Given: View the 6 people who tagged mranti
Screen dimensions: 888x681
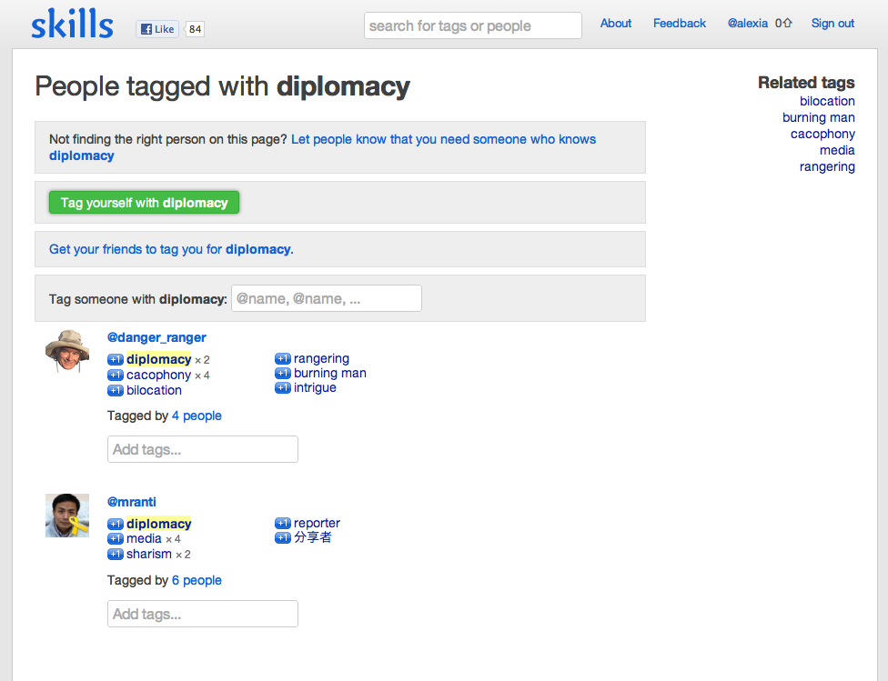Looking at the screenshot, I should 197,580.
